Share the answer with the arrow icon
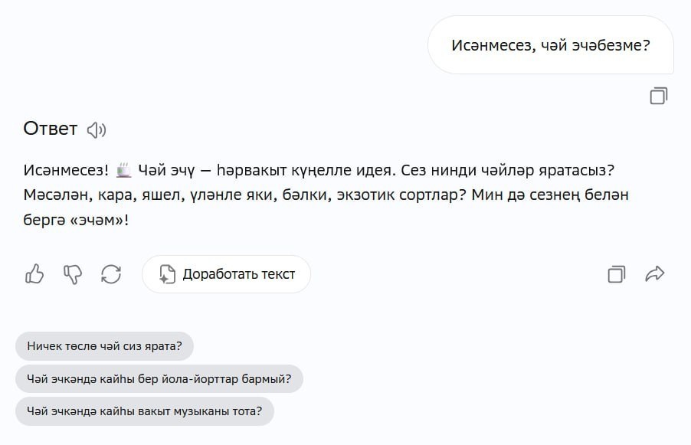 click(655, 274)
